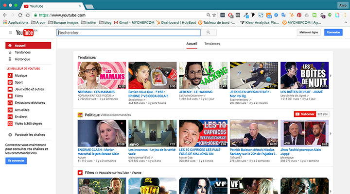
Task: Open the A voir bookmarks folder
Action: [38, 22]
